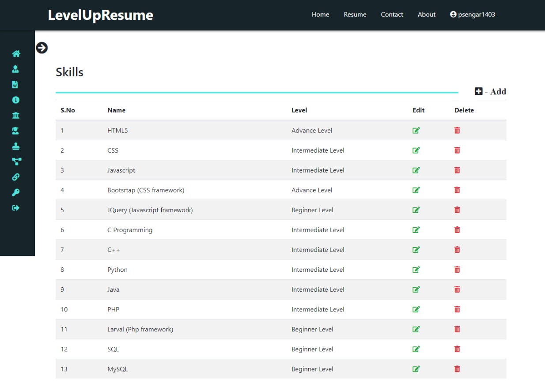545x383 pixels.
Task: Delete the SQL skill in row 12
Action: (x=457, y=349)
